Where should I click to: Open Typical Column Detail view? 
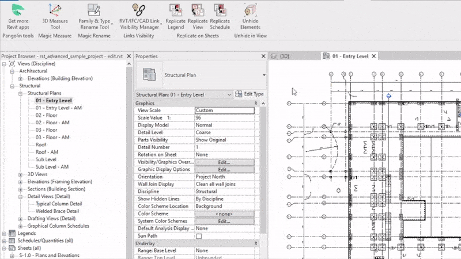(x=59, y=204)
